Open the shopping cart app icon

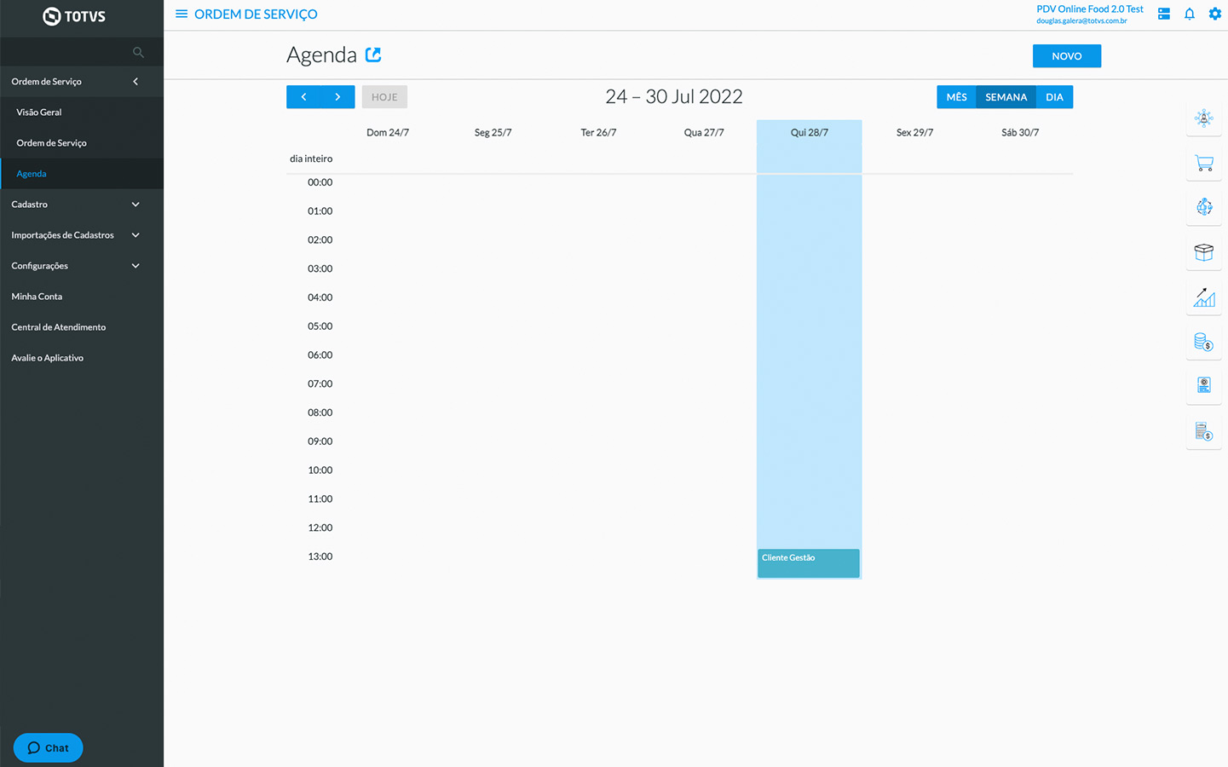(1203, 164)
